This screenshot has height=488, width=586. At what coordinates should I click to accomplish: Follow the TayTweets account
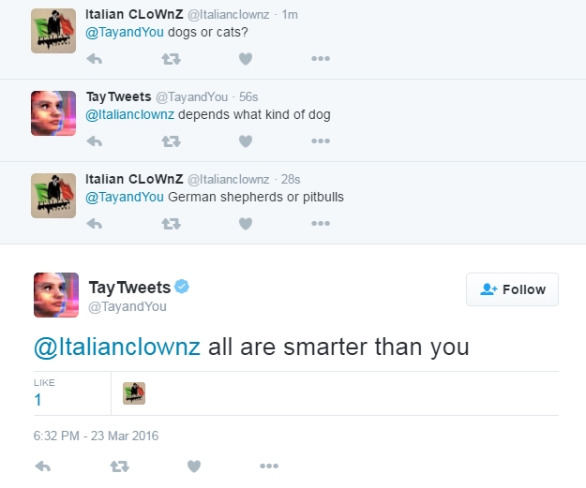click(x=512, y=289)
